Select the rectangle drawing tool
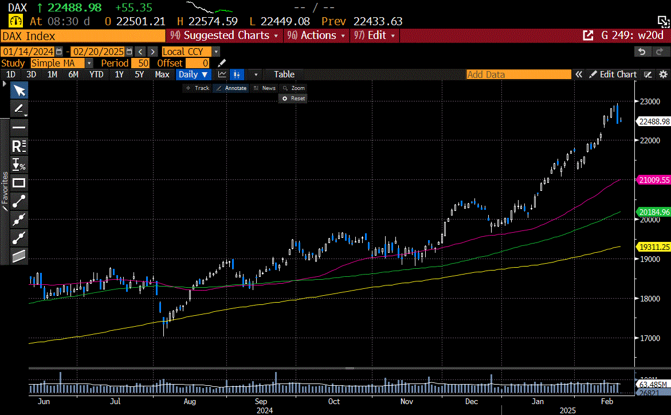The width and height of the screenshot is (671, 415). tap(19, 183)
